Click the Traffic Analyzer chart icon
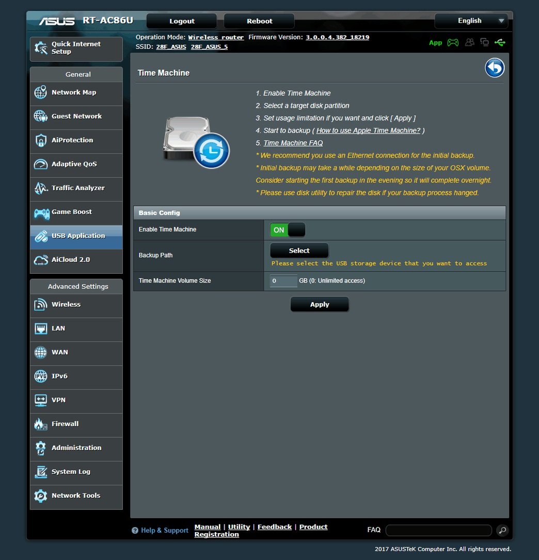Image resolution: width=539 pixels, height=560 pixels. pos(41,188)
